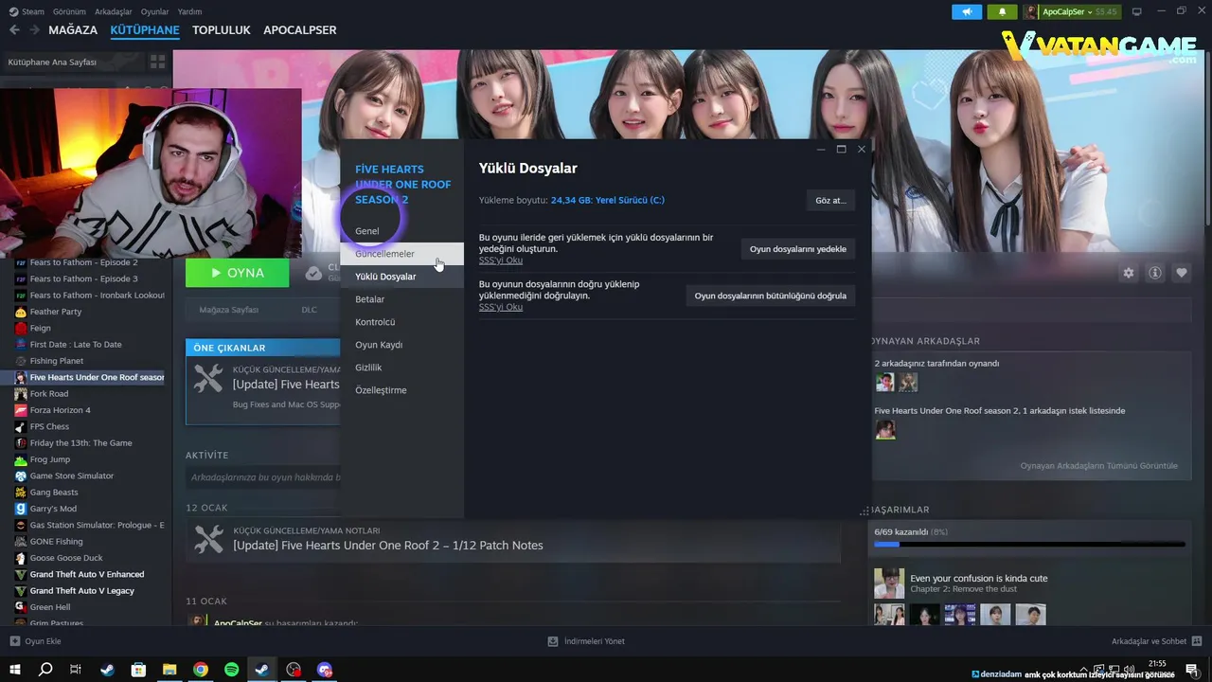This screenshot has height=682, width=1212.
Task: Add the game to favorites with the heart icon
Action: 1182,273
